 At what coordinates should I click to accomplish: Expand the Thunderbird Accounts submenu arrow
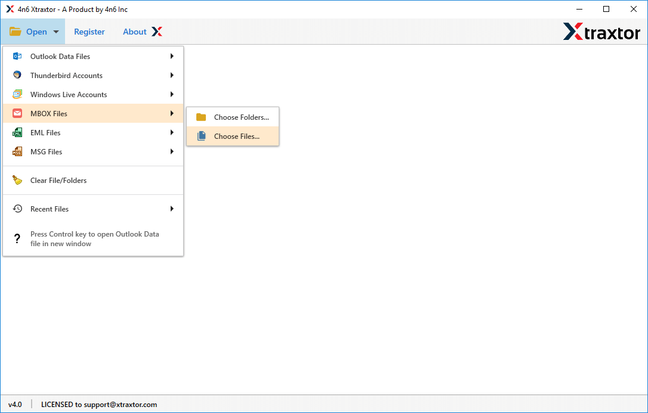[x=172, y=76]
